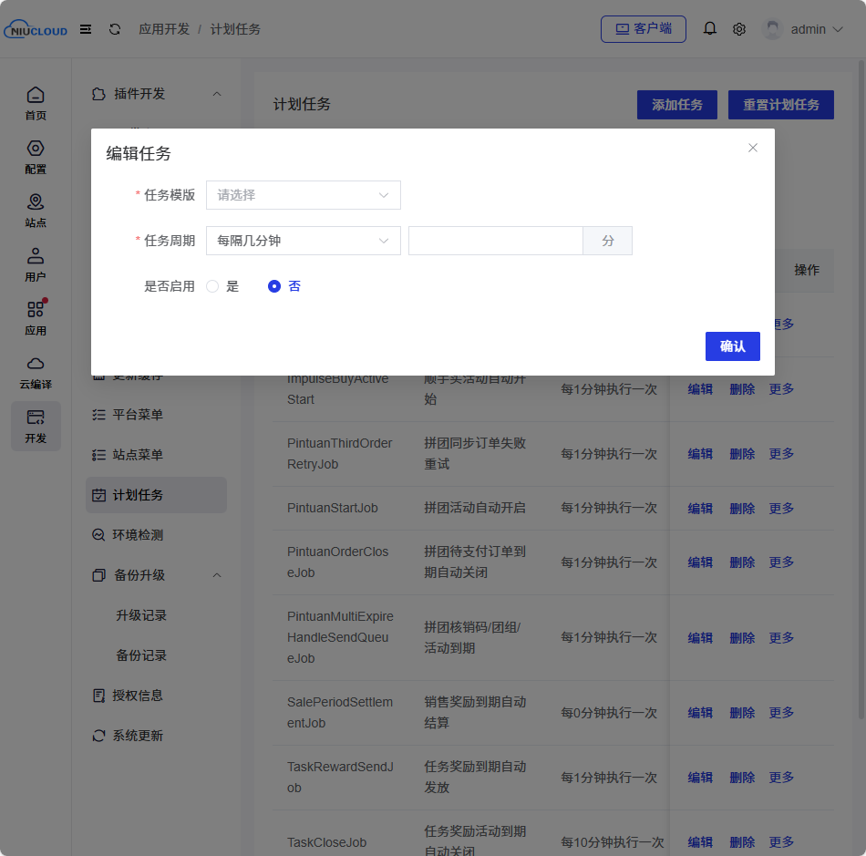Go to 首页 home icon in sidebar
The height and width of the screenshot is (856, 866).
(x=36, y=103)
